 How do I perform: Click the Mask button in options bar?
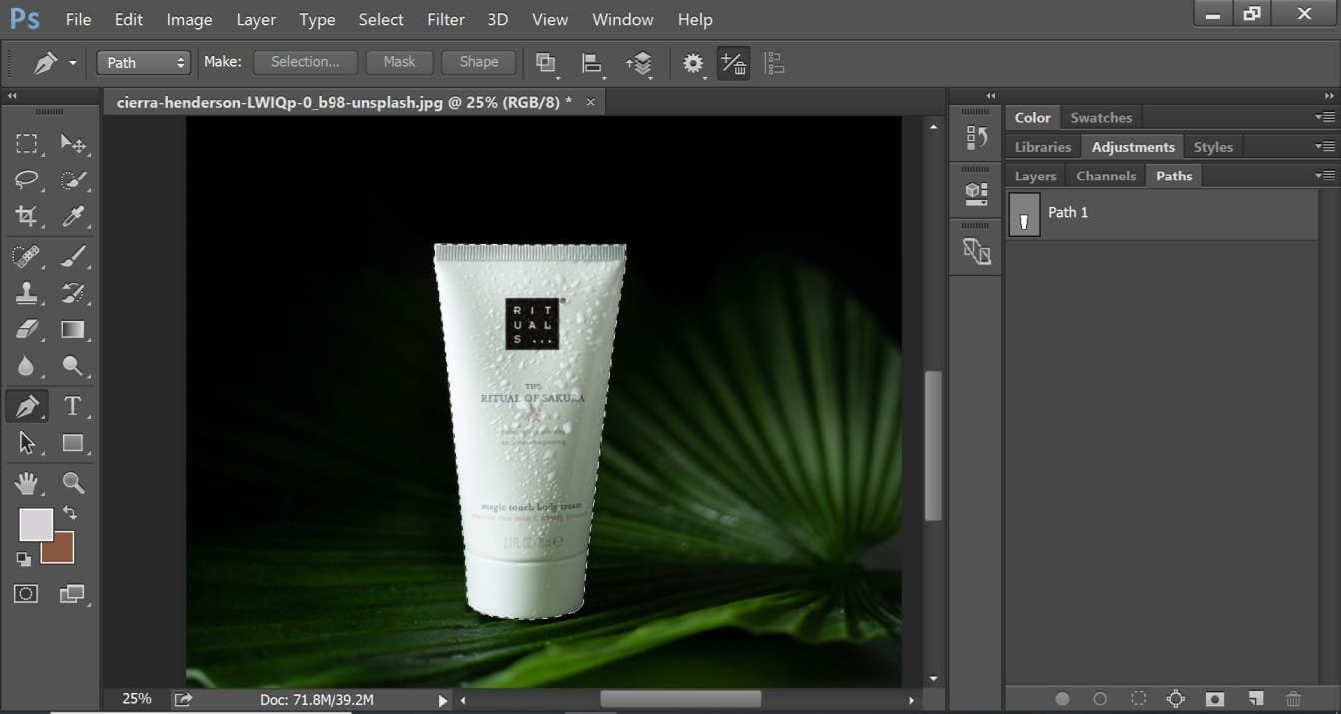399,62
